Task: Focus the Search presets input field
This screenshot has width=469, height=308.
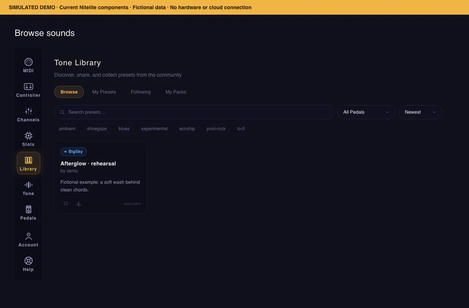Action: (194, 112)
